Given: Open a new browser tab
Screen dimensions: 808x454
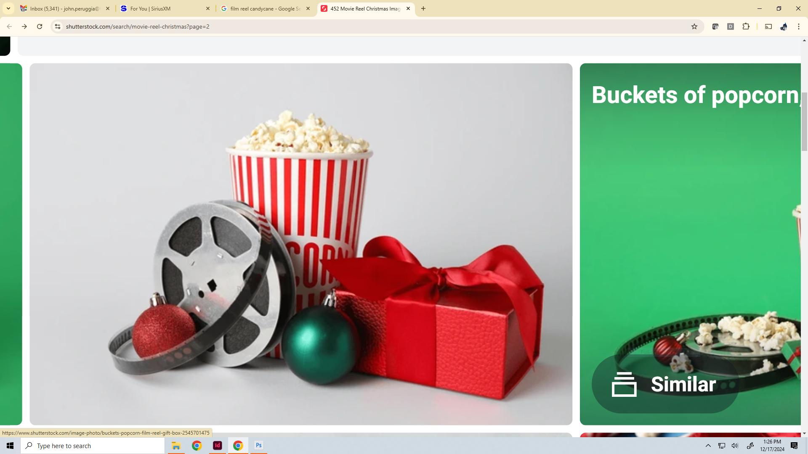Looking at the screenshot, I should pyautogui.click(x=423, y=8).
